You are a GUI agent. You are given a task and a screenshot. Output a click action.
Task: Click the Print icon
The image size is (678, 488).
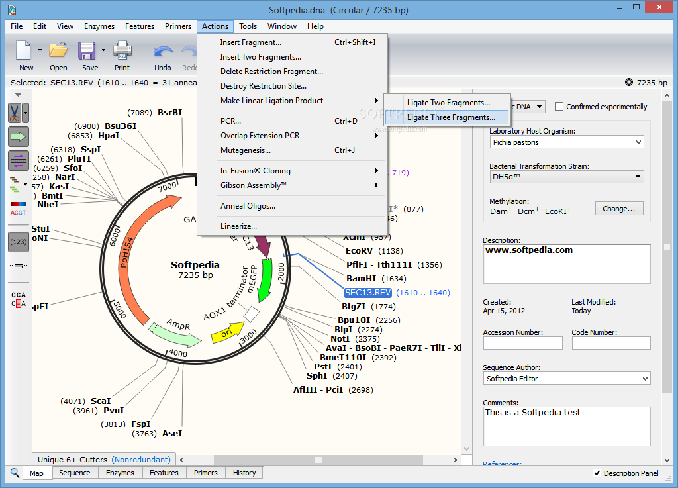pyautogui.click(x=122, y=50)
